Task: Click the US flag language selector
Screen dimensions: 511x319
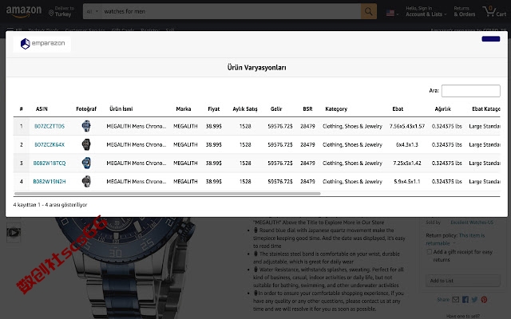Action: (x=392, y=13)
